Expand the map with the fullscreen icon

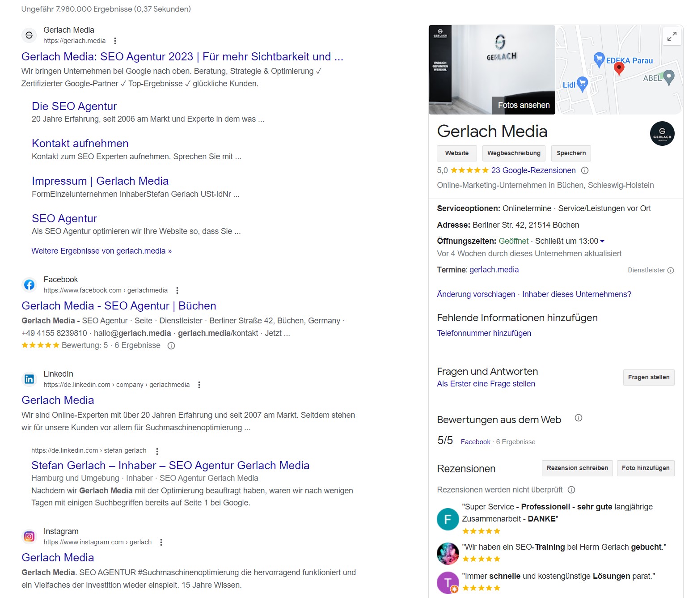(x=672, y=36)
